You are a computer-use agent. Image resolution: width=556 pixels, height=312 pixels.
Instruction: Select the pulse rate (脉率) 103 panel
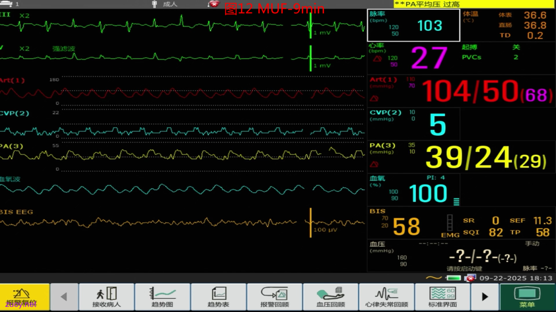tap(413, 25)
